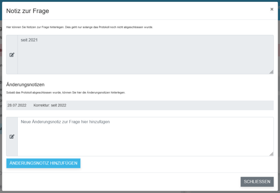The width and height of the screenshot is (280, 193).
Task: Click the ÄNDERUNGSNOTIZ HINZUFÜGEN button
Action: (x=43, y=163)
